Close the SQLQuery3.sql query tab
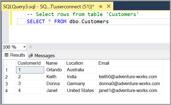171x105 pixels. coord(109,6)
